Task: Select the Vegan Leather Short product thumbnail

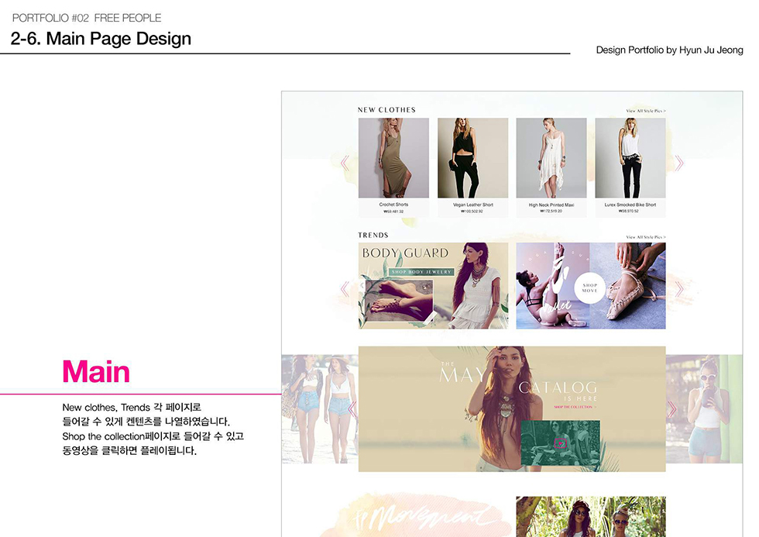Action: coord(472,157)
